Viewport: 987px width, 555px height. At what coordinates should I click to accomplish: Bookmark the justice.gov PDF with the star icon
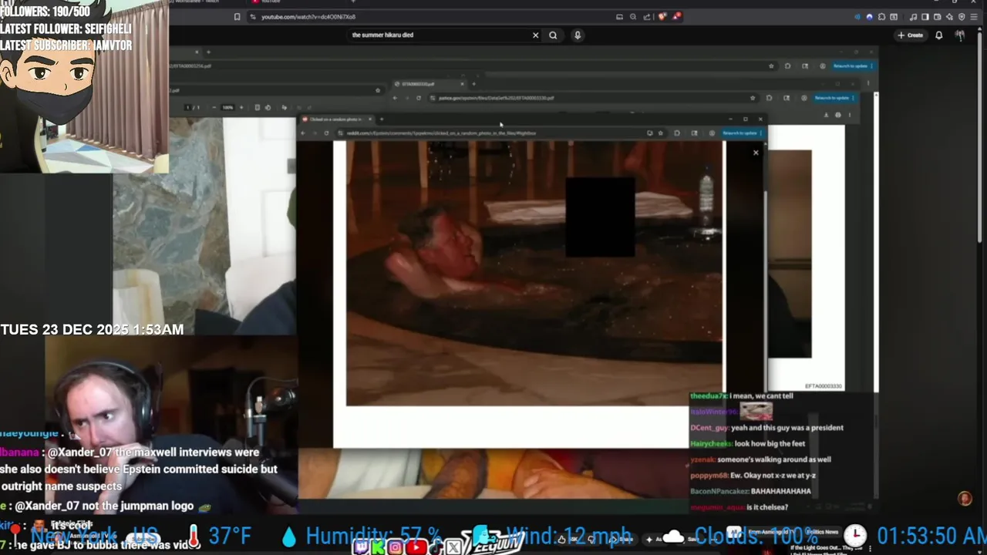click(753, 98)
